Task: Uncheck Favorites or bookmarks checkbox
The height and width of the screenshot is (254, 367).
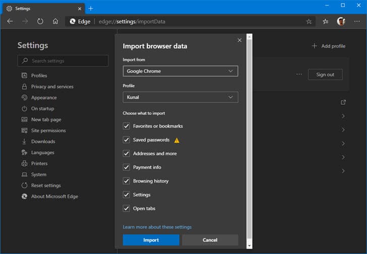Action: click(x=127, y=126)
